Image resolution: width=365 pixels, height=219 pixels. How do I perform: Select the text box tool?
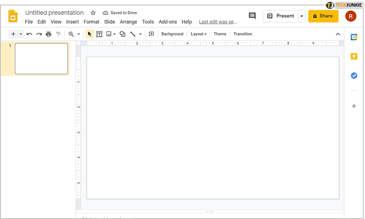(99, 34)
